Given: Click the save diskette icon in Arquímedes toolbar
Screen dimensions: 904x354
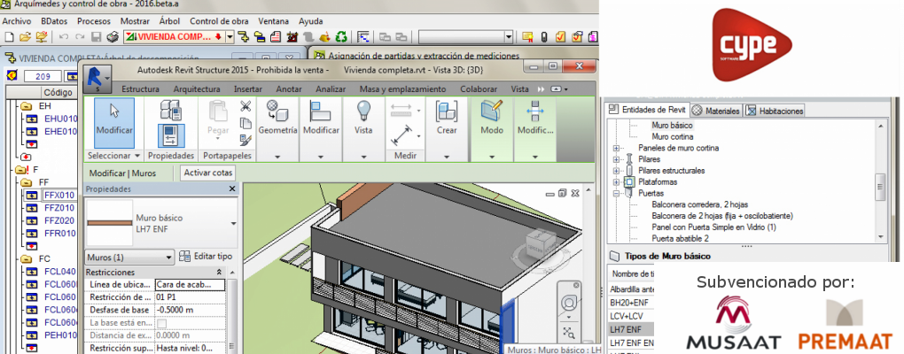Looking at the screenshot, I should pos(97,37).
